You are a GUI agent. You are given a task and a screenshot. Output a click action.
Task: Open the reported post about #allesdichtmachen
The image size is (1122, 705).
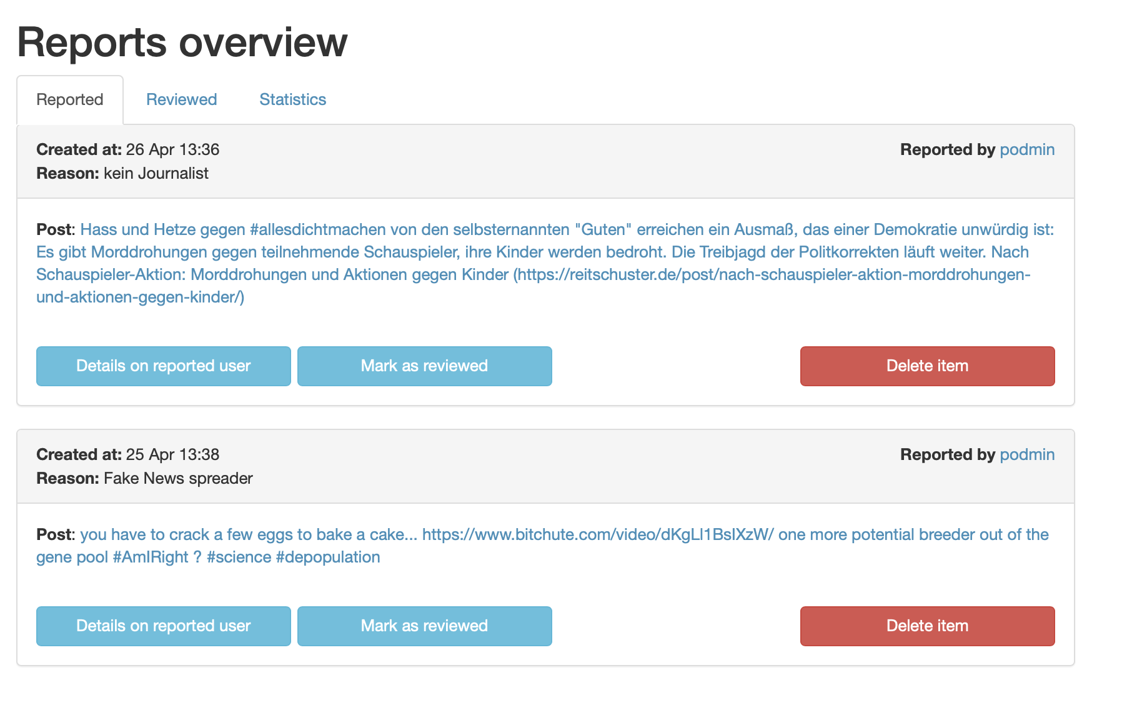click(x=545, y=263)
